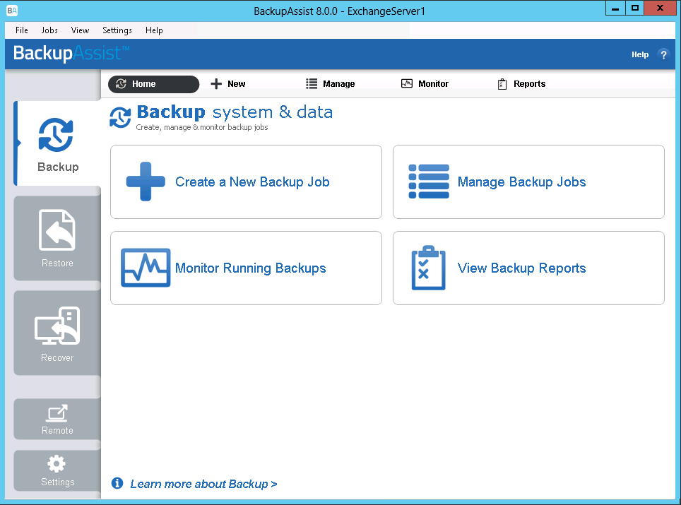Select Create a New Backup Job
This screenshot has width=681, height=505.
tap(247, 182)
